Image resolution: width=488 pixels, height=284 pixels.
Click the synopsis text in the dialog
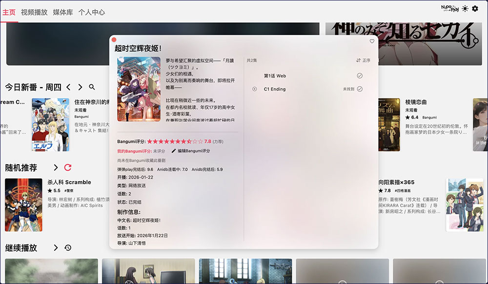pyautogui.click(x=201, y=90)
